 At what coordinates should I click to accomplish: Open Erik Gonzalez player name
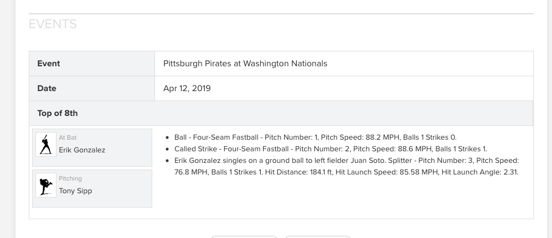pyautogui.click(x=82, y=150)
